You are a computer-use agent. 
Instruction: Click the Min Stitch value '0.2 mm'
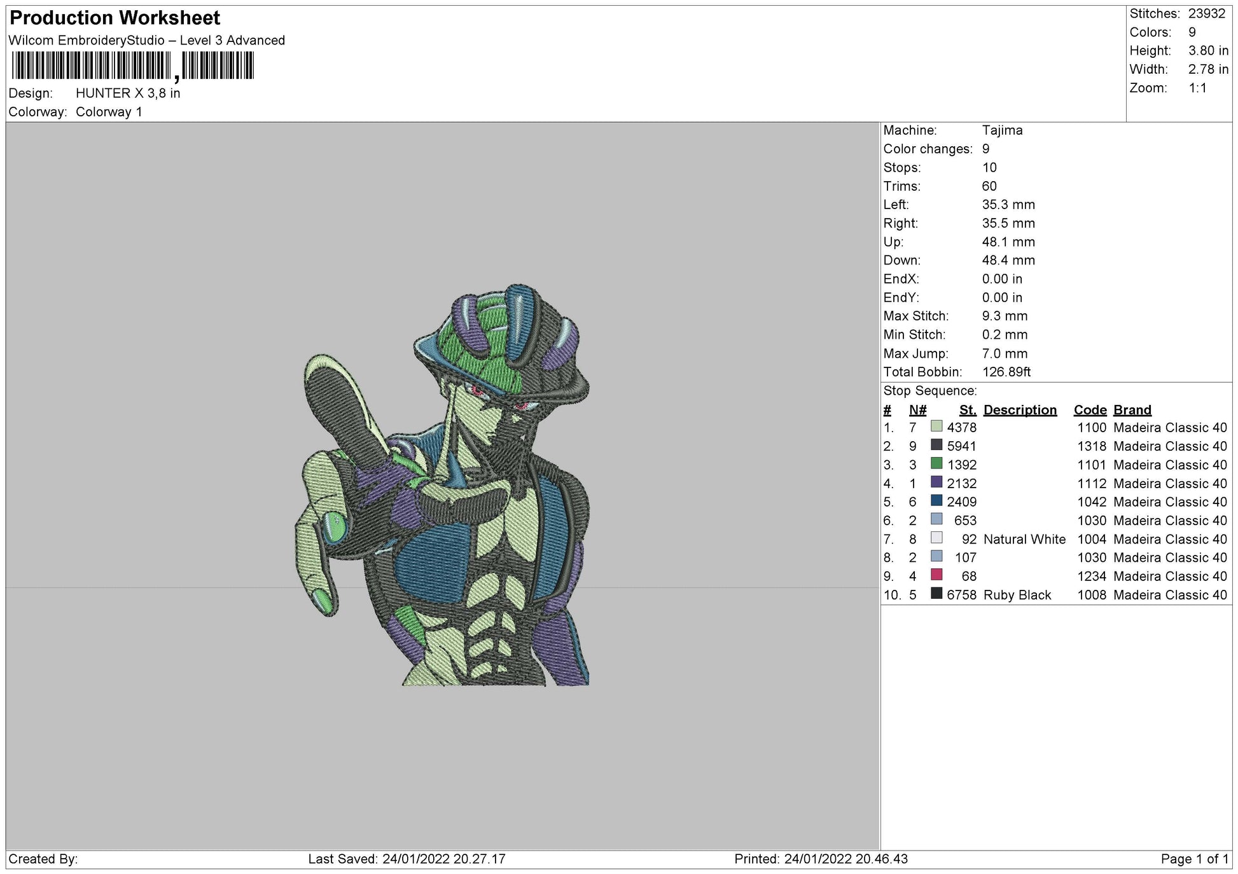pyautogui.click(x=1005, y=335)
